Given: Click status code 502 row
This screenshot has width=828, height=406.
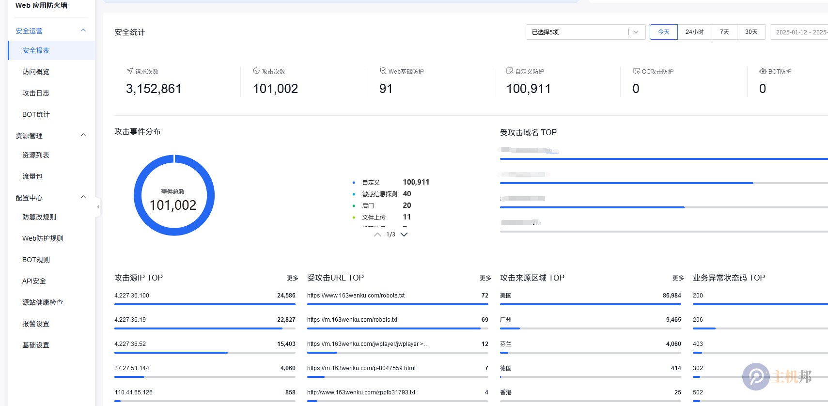Looking at the screenshot, I should coord(760,395).
